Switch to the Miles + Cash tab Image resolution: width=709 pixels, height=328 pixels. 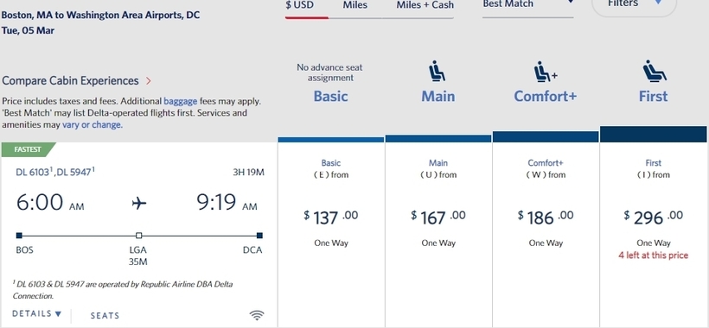(425, 5)
